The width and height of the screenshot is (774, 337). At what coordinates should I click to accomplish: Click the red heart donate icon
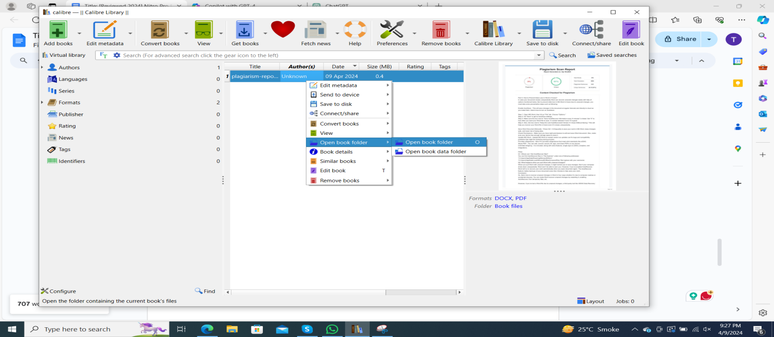click(283, 30)
